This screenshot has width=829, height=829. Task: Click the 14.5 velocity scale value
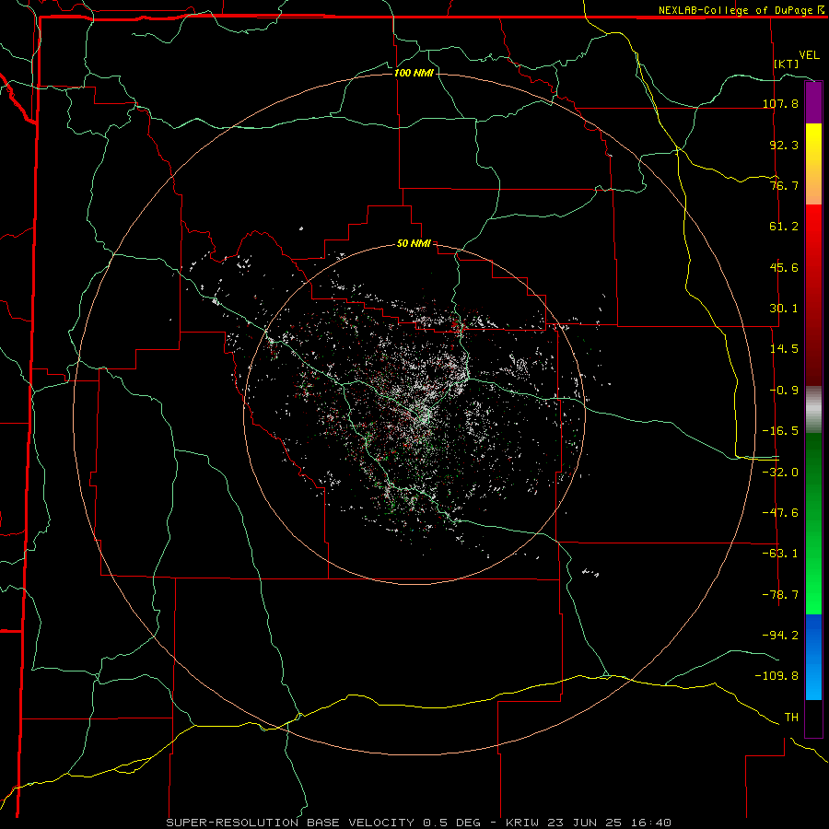pyautogui.click(x=784, y=349)
